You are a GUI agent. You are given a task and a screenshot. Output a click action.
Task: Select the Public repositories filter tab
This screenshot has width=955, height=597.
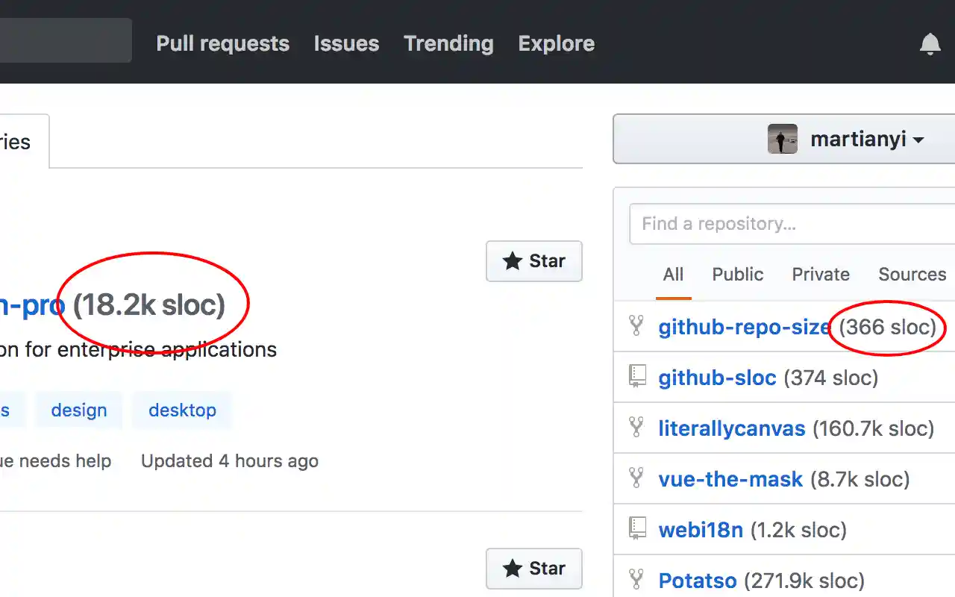coord(737,275)
